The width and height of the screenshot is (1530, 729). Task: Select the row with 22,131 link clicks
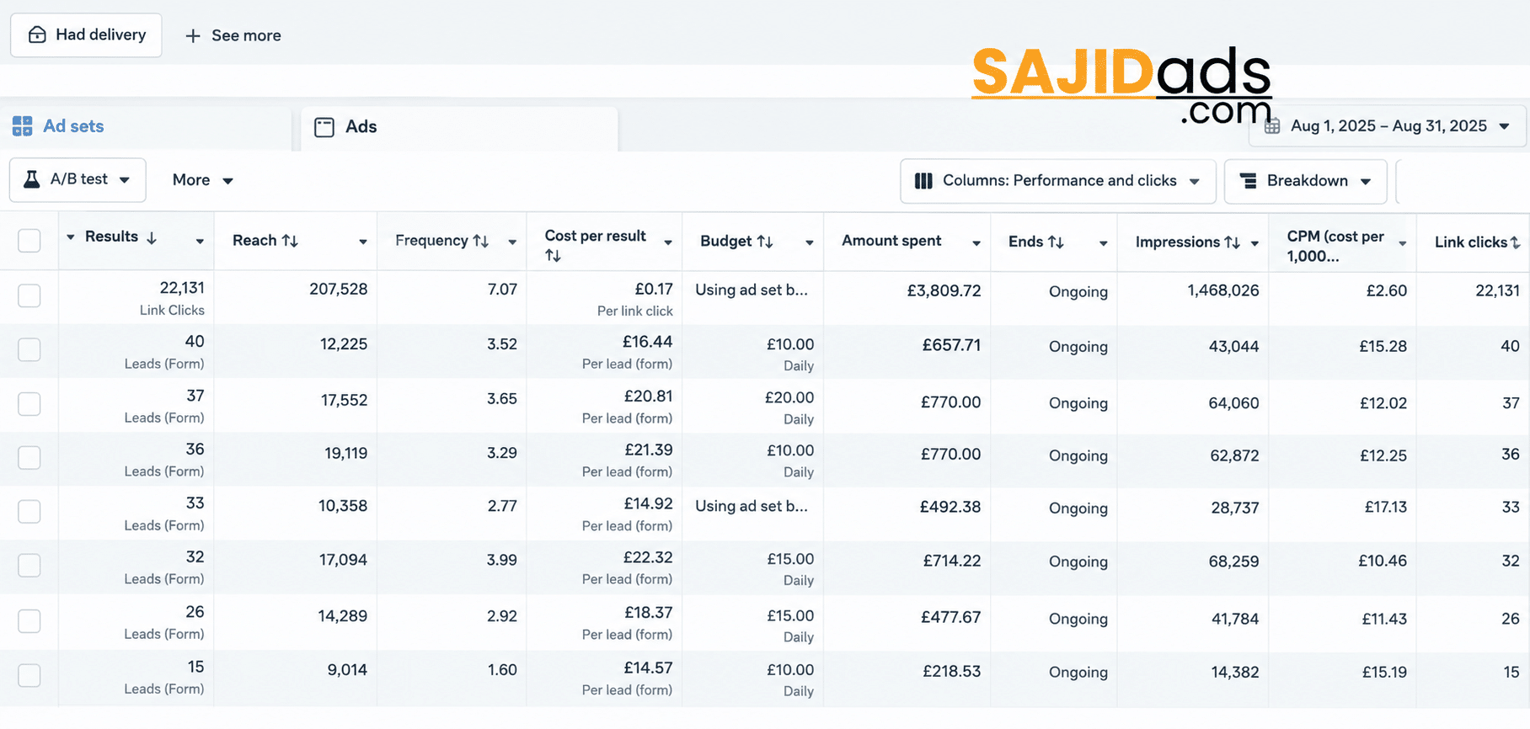click(29, 295)
